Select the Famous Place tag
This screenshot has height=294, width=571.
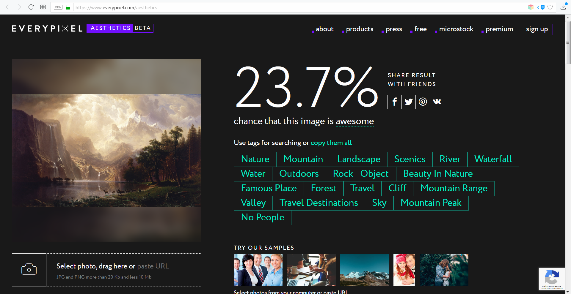tap(269, 189)
